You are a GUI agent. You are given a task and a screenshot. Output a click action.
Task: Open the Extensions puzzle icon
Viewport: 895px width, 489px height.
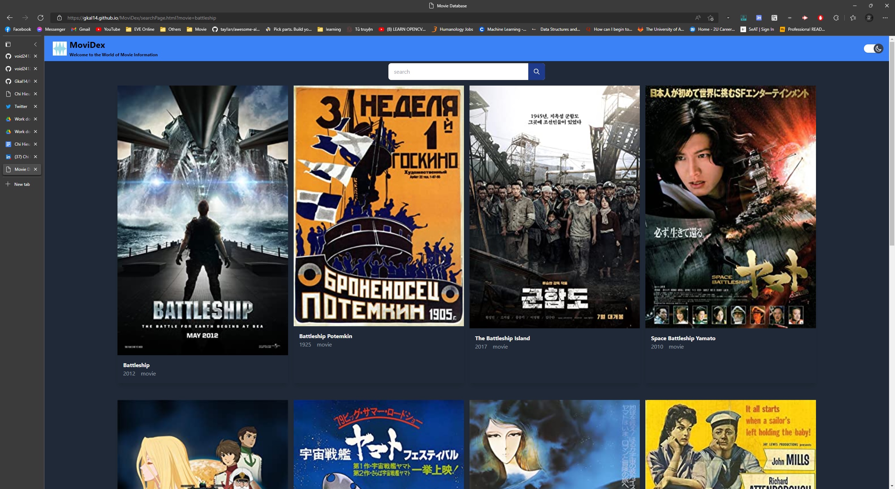(836, 18)
